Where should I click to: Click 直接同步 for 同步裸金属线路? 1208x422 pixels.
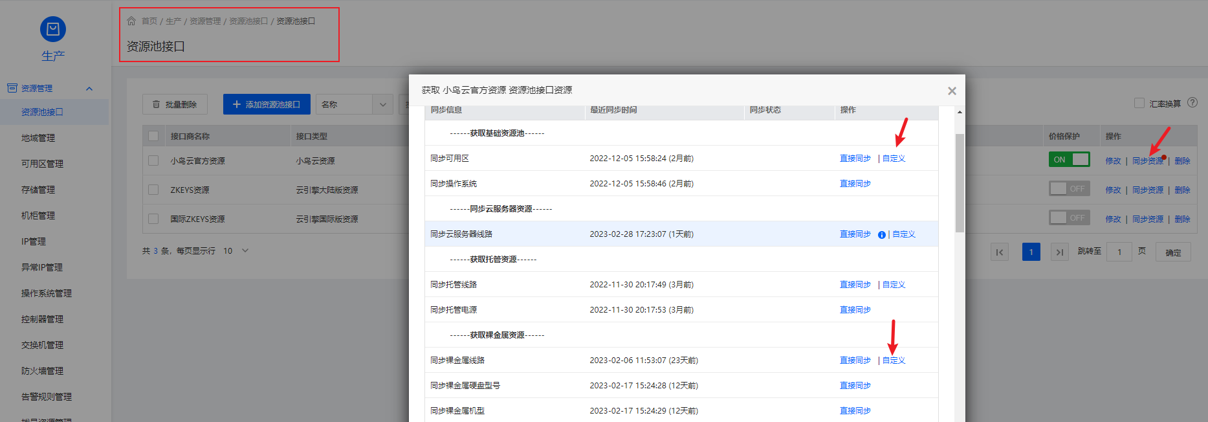[x=855, y=361]
